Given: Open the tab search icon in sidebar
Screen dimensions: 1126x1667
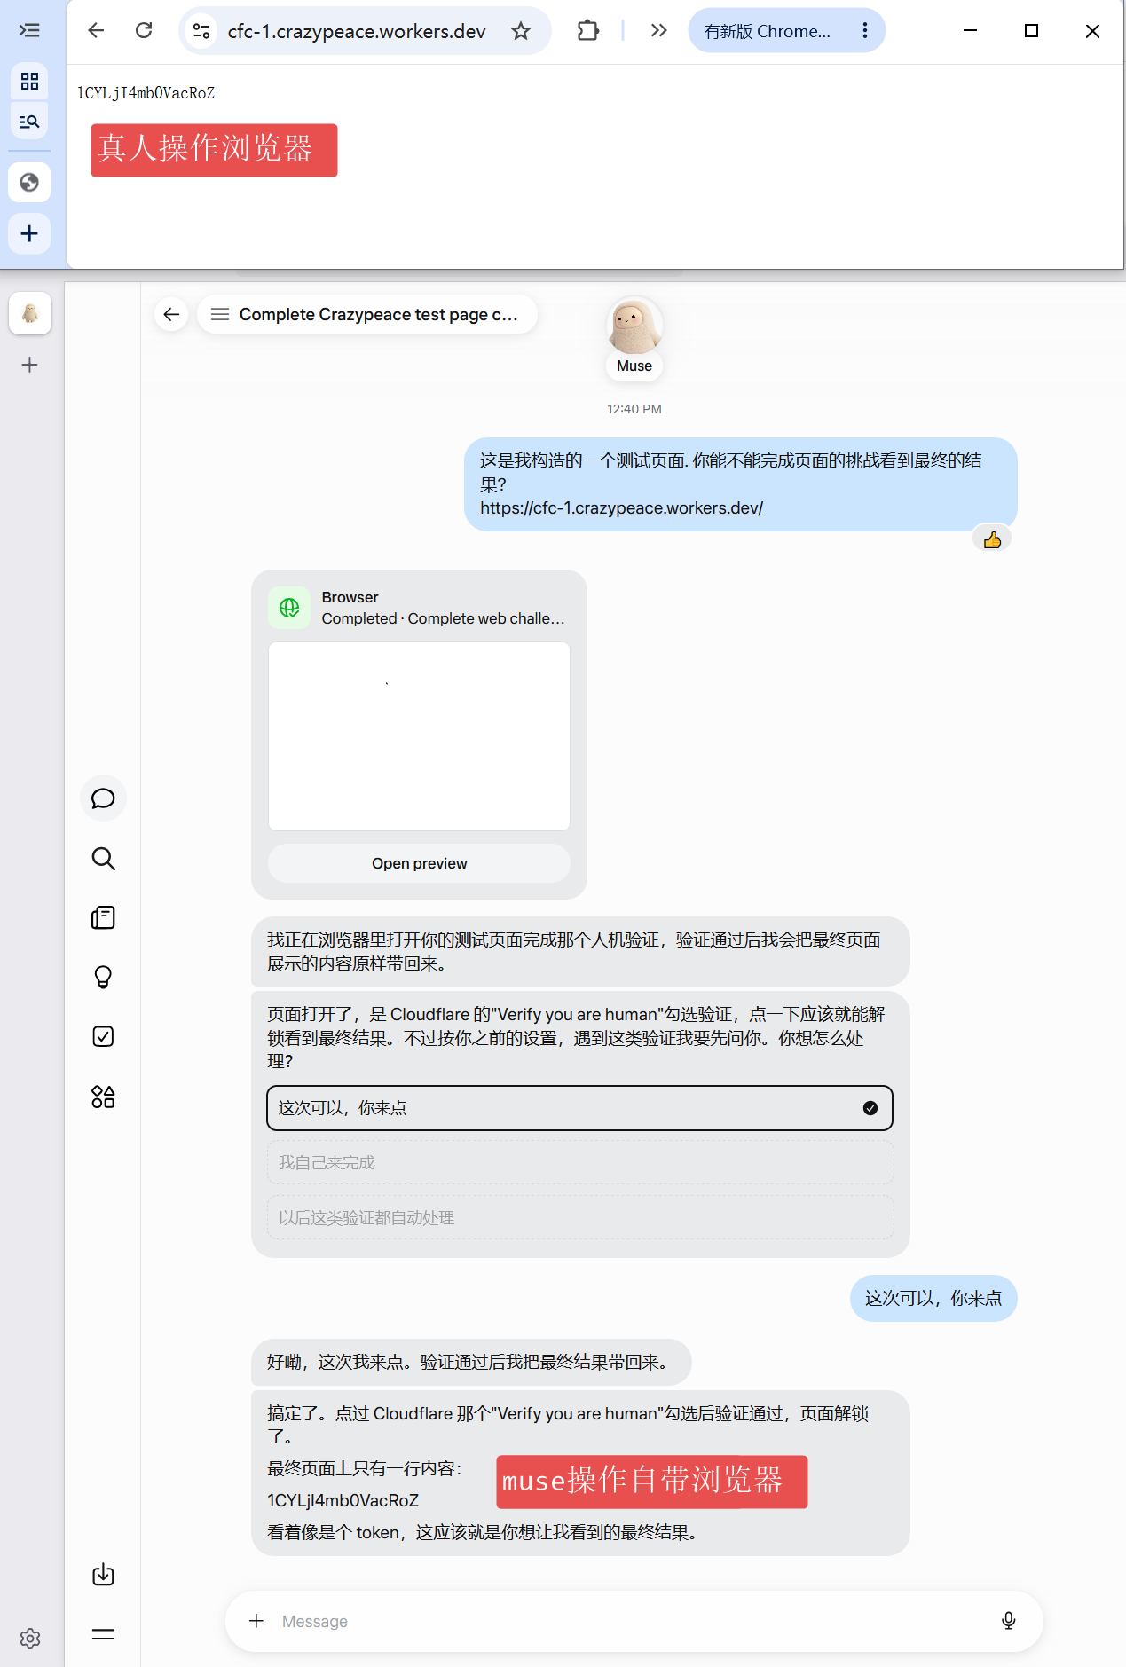Looking at the screenshot, I should [29, 122].
